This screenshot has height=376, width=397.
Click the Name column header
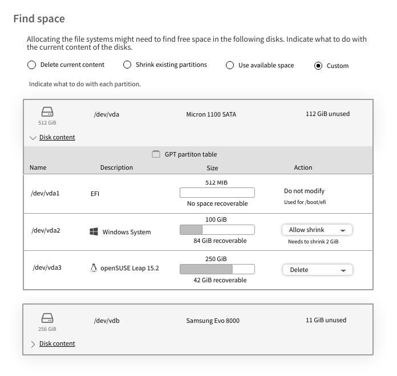[38, 167]
